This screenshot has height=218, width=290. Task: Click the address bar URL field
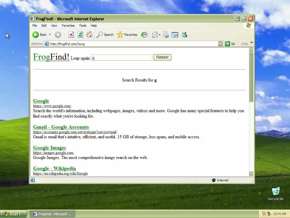coord(133,44)
